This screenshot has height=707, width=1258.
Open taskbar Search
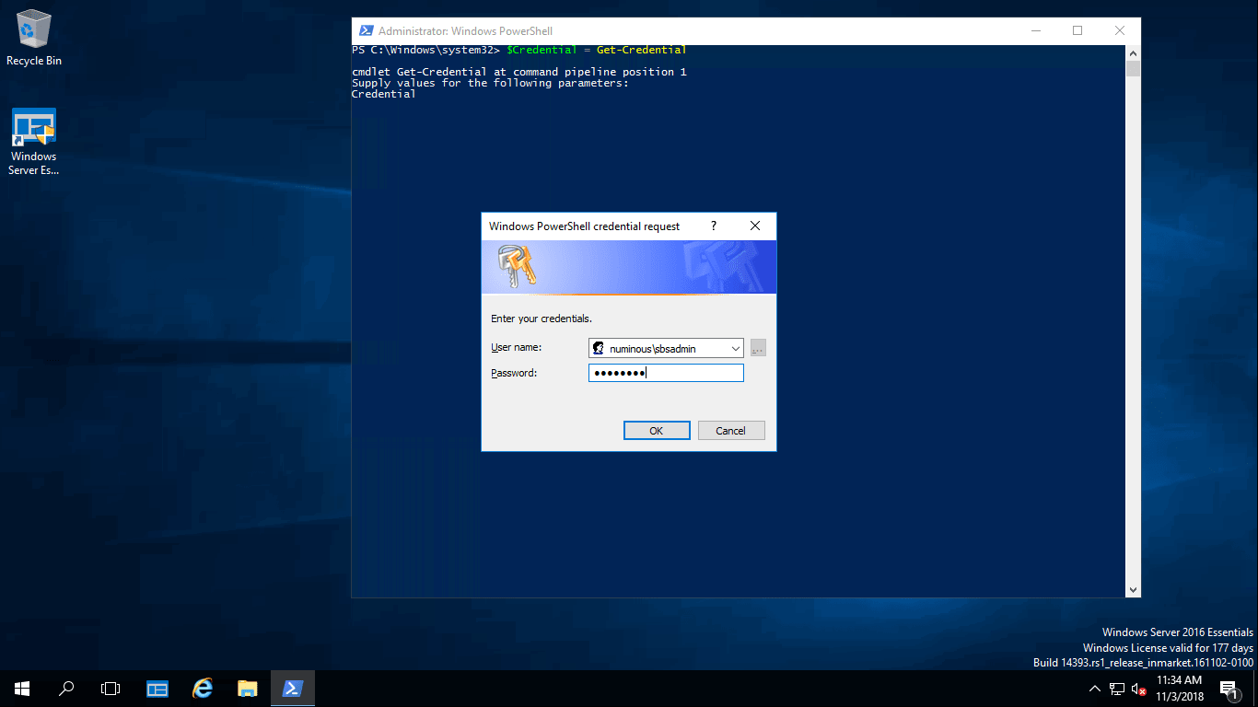66,689
